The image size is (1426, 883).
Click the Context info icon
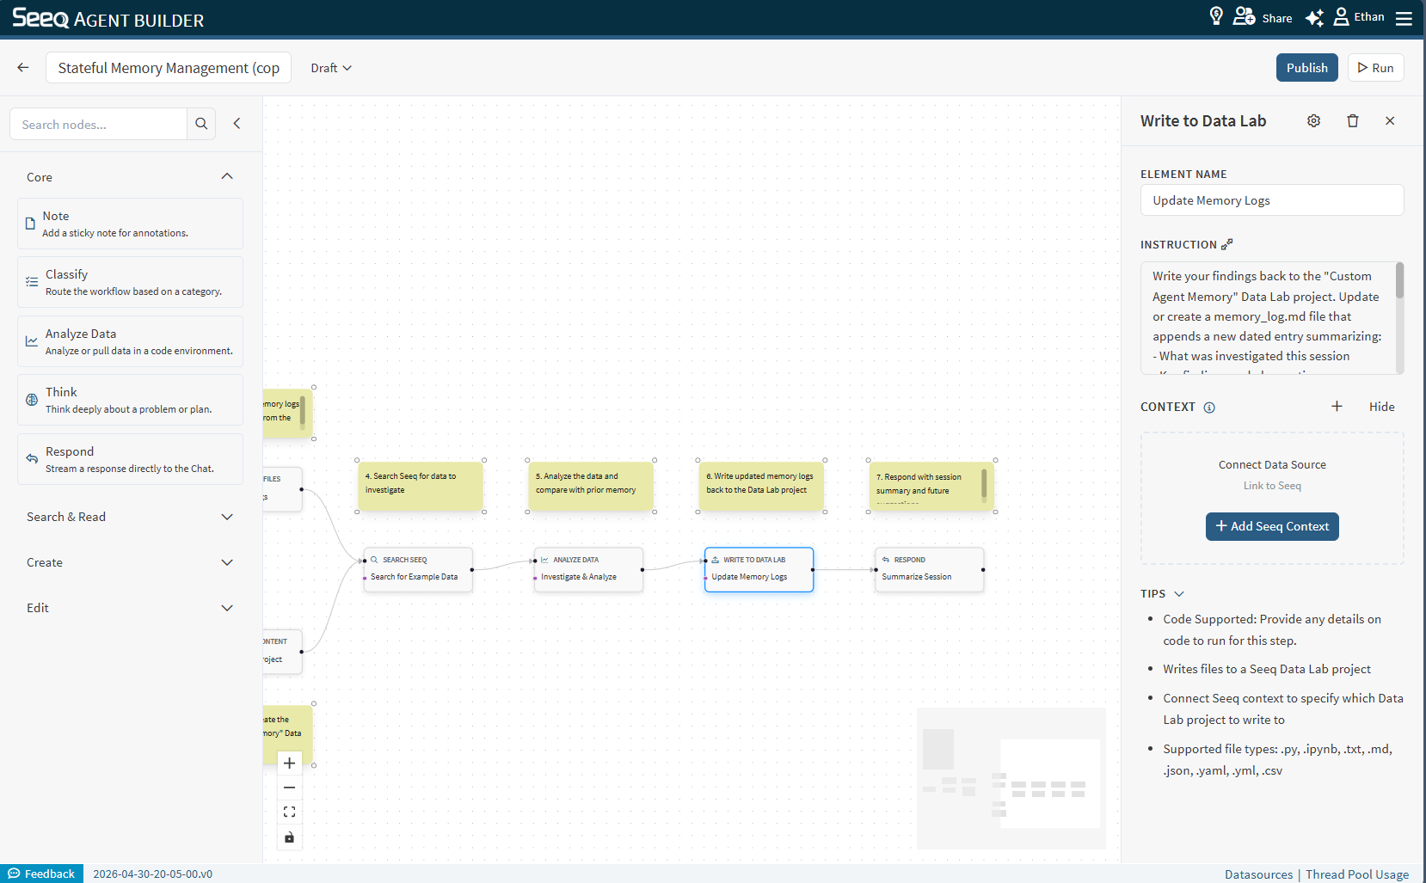pyautogui.click(x=1209, y=408)
